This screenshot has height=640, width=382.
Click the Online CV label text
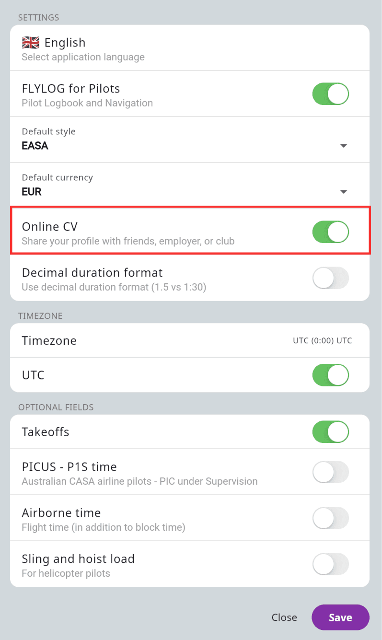coord(49,227)
